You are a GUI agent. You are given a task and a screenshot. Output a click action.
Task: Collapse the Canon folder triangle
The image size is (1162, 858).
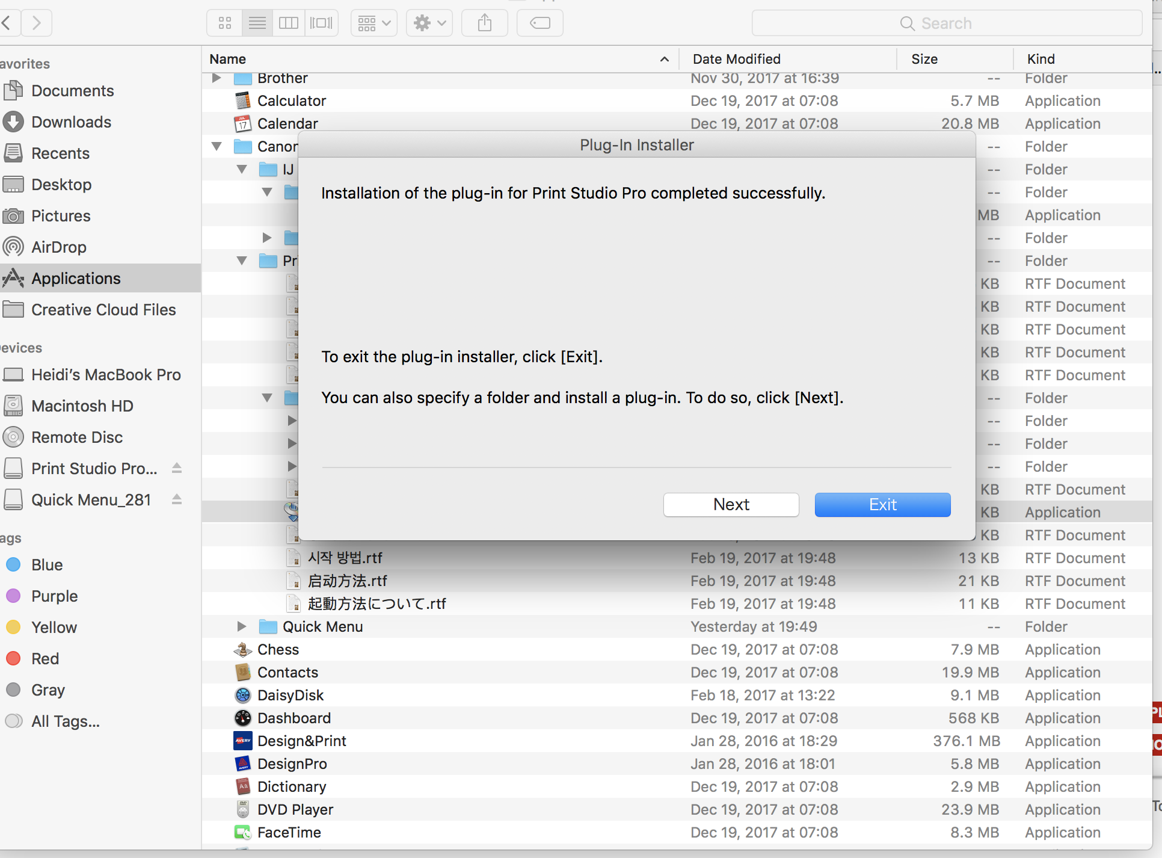point(217,146)
